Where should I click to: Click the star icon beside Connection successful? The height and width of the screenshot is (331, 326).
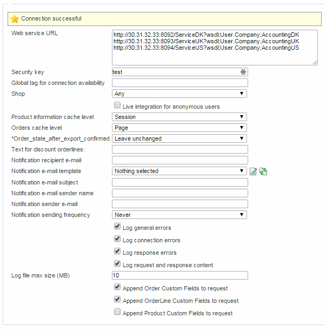(15, 19)
